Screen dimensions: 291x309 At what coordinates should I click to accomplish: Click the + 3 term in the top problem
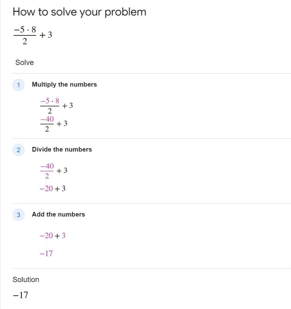tap(46, 35)
